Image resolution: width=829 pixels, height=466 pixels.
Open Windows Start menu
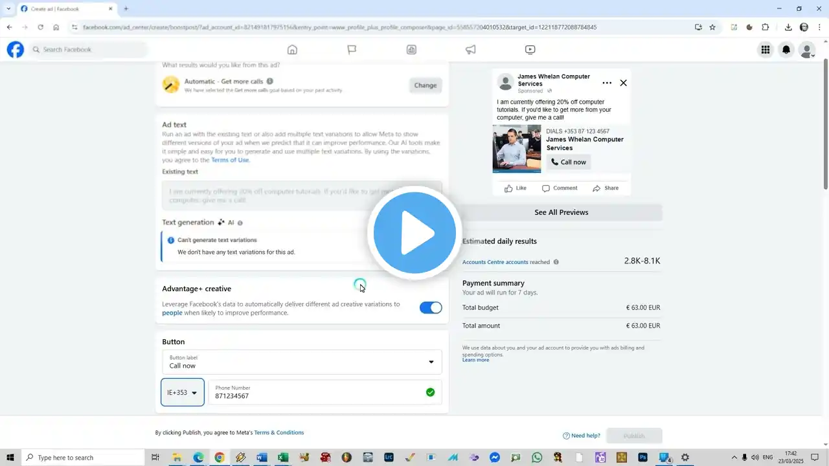pos(10,458)
